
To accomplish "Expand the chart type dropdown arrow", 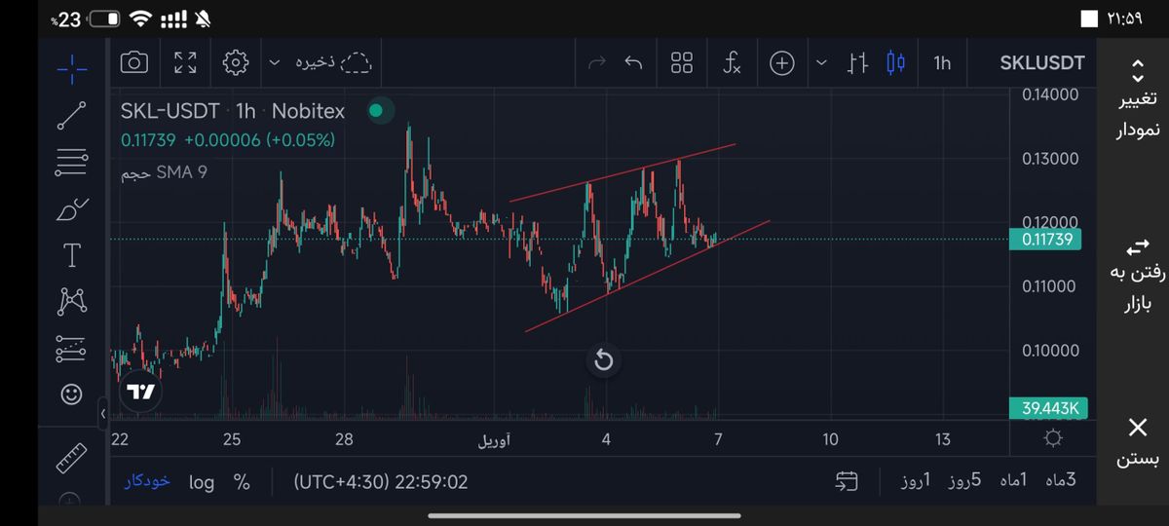I will (x=821, y=63).
